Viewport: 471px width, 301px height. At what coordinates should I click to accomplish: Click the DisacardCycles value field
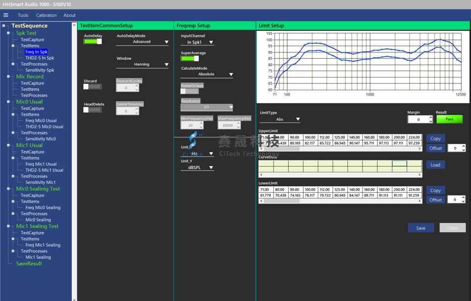pos(126,88)
